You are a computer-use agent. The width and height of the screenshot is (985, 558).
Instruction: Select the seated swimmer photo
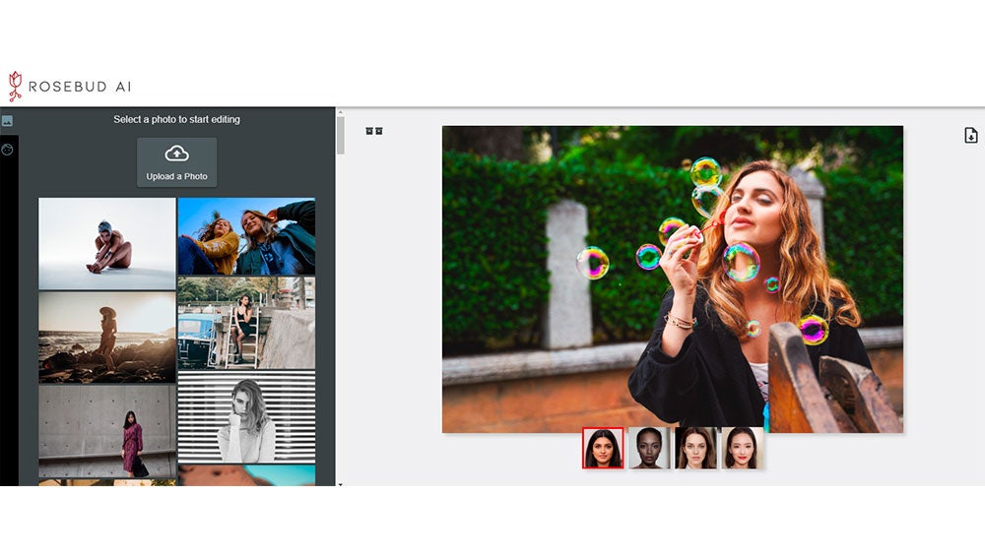pos(107,243)
